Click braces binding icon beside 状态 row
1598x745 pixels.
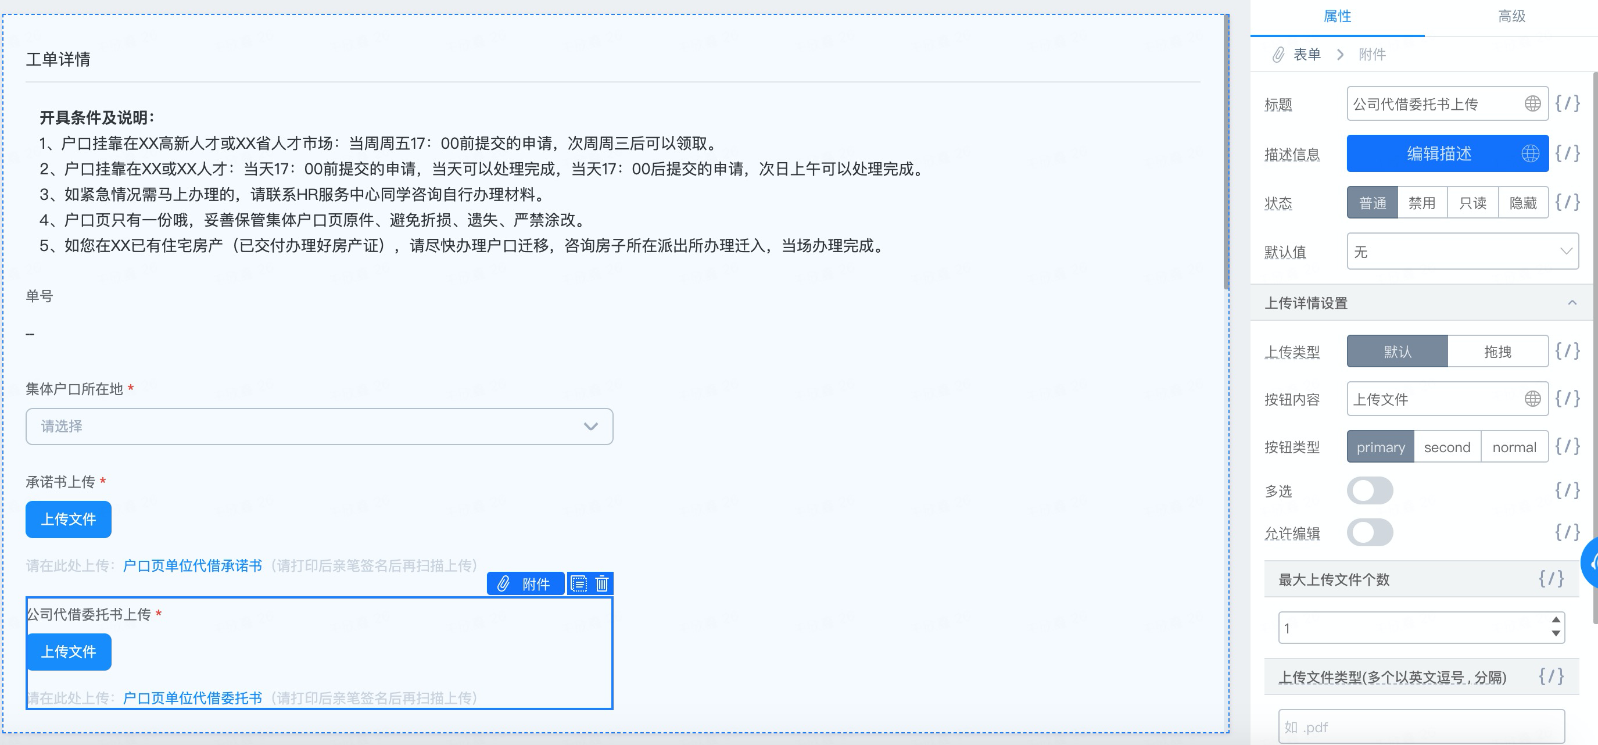(1567, 202)
